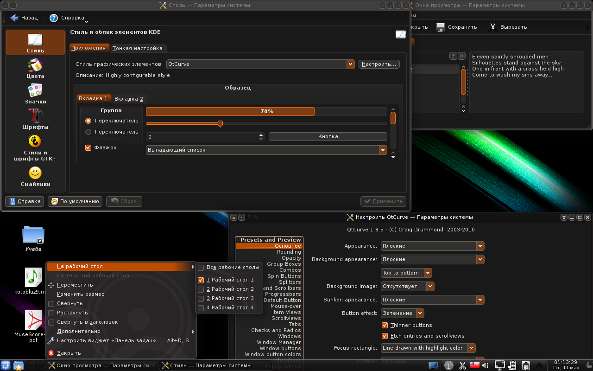The image size is (593, 371).
Task: Click Окно просмотра taskbar entry
Action: [102, 365]
